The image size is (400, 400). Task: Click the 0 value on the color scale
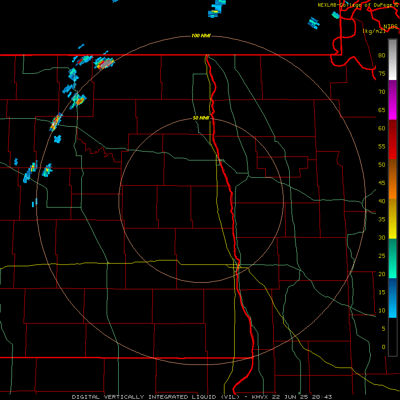coord(384,347)
